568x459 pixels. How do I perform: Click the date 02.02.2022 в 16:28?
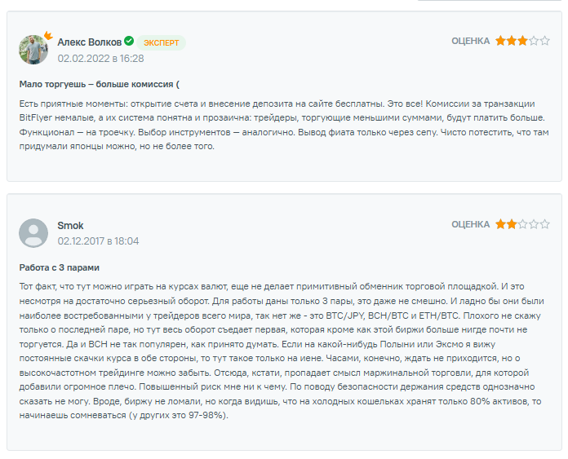(x=100, y=58)
